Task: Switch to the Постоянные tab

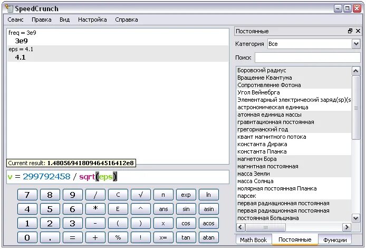Action: coord(295,240)
